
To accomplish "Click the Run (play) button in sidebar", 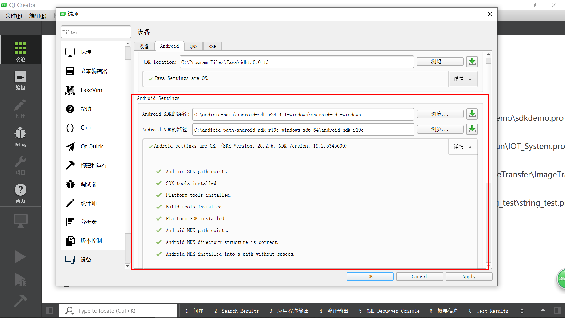I will tap(20, 257).
